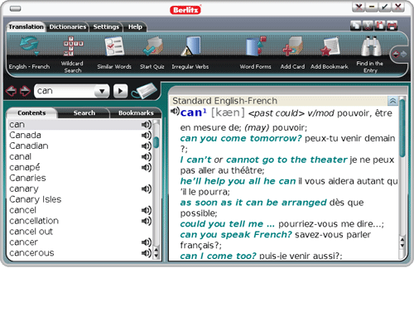
Task: Go back with red left arrow
Action: [12, 91]
